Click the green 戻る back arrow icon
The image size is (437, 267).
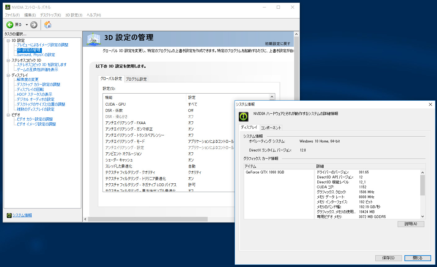coord(9,24)
